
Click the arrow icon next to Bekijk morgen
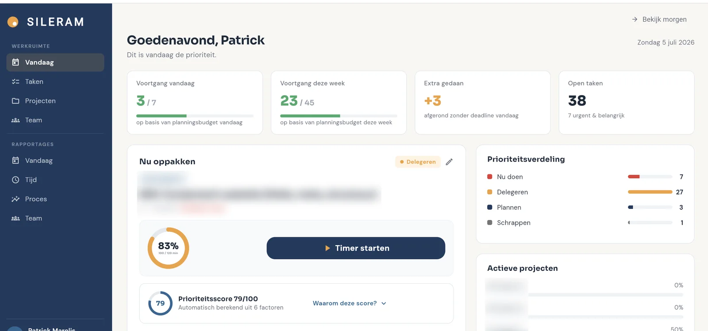point(635,19)
